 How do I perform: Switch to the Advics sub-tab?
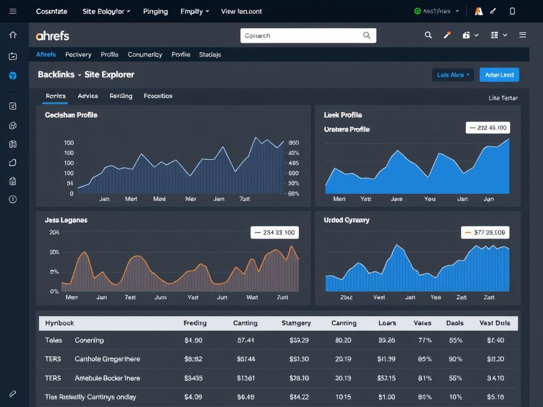87,96
